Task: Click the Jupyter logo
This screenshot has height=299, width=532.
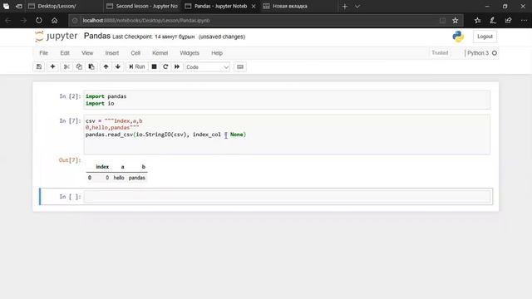Action: 56,37
